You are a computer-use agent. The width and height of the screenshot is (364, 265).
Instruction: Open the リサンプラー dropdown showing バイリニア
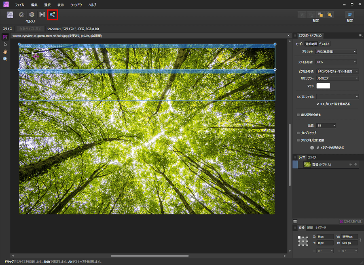[x=338, y=78]
